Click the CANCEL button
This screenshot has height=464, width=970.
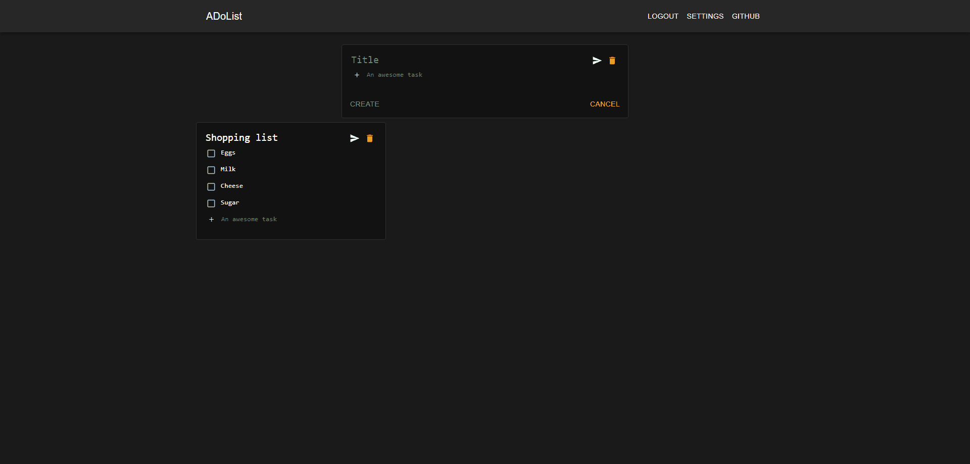coord(604,104)
